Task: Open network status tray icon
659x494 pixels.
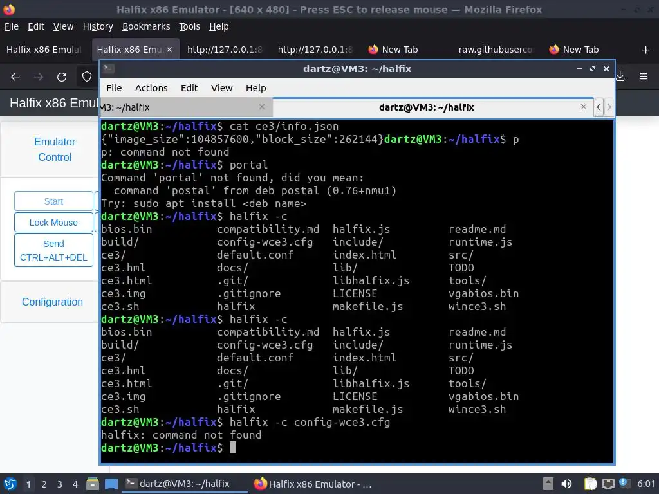Action: tap(608, 484)
